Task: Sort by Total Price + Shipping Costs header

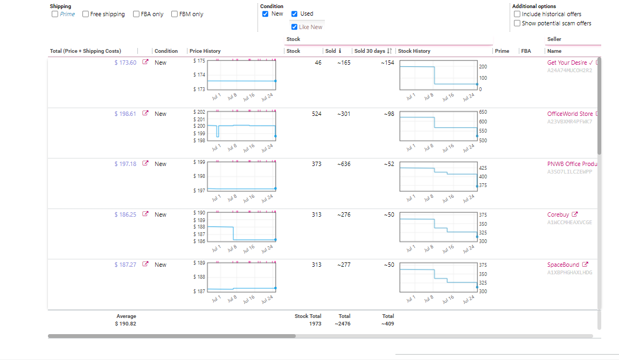Action: coord(85,51)
